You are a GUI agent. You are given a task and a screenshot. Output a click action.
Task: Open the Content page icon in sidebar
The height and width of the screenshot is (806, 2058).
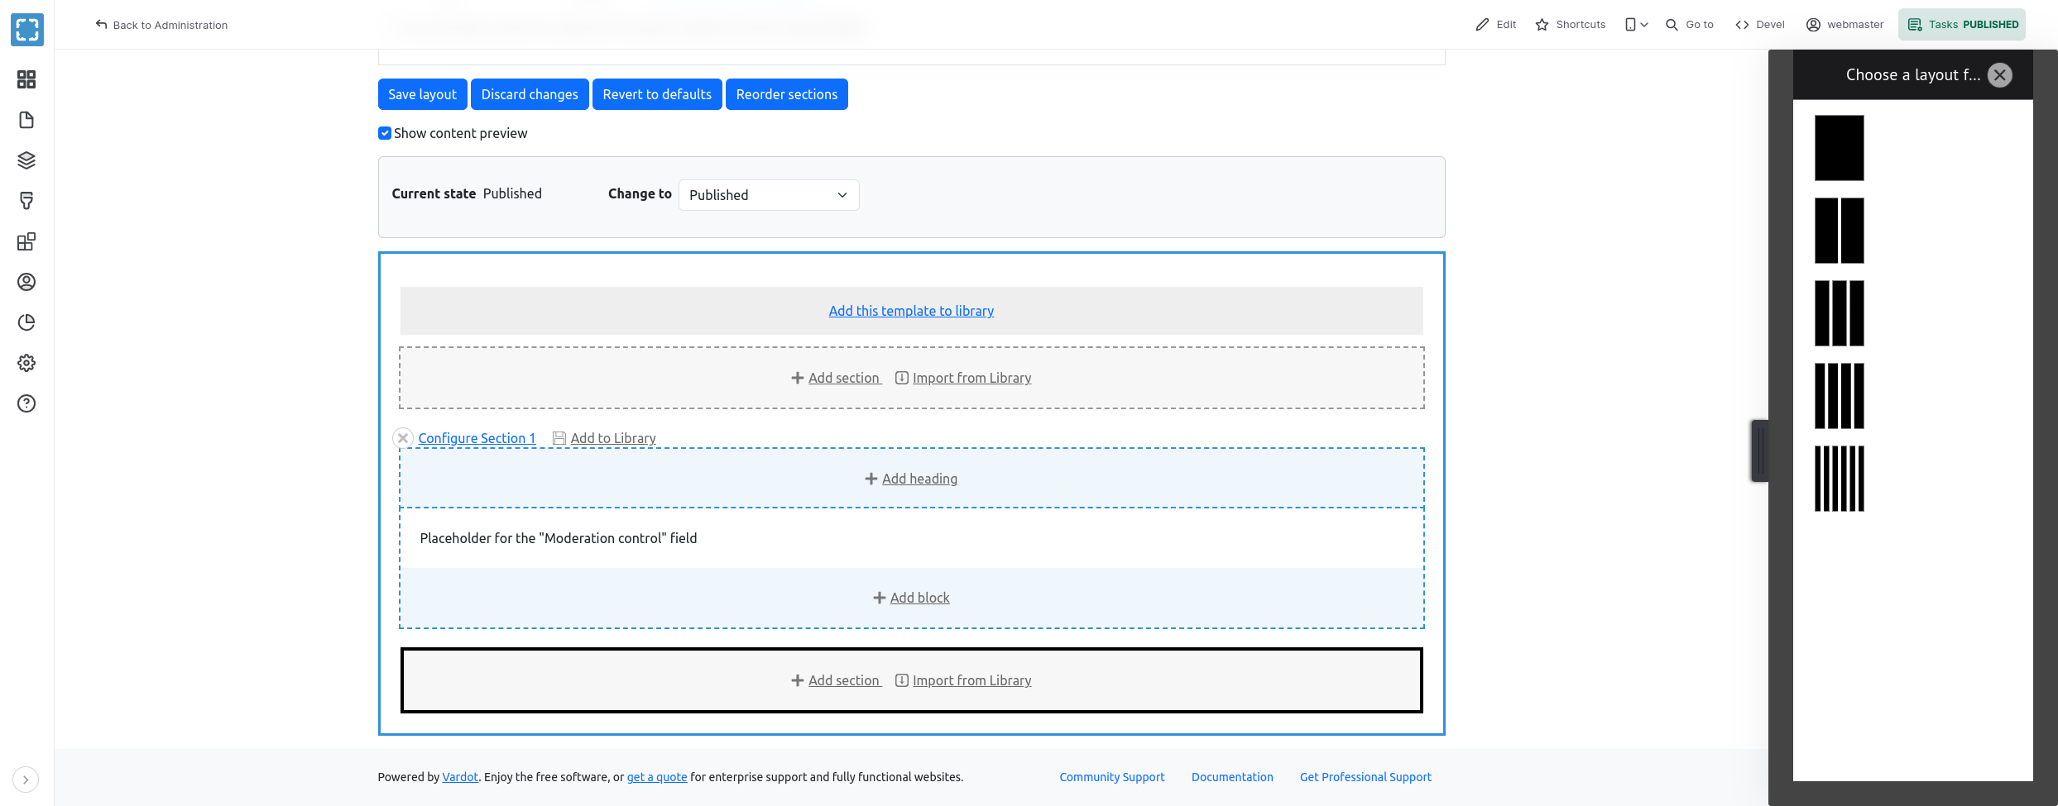point(26,120)
